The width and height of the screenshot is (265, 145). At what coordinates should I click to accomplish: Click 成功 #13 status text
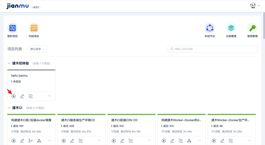pos(118,126)
